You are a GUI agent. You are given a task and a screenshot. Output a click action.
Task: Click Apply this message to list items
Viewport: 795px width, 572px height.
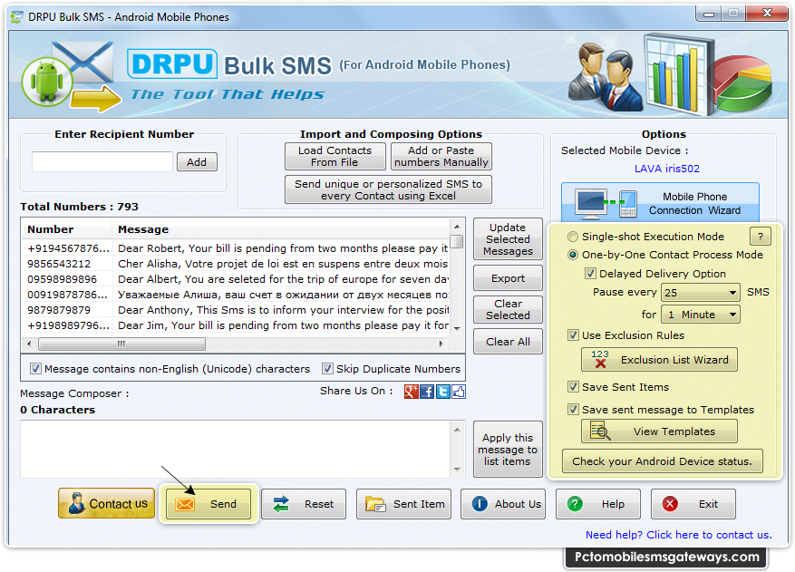(508, 450)
